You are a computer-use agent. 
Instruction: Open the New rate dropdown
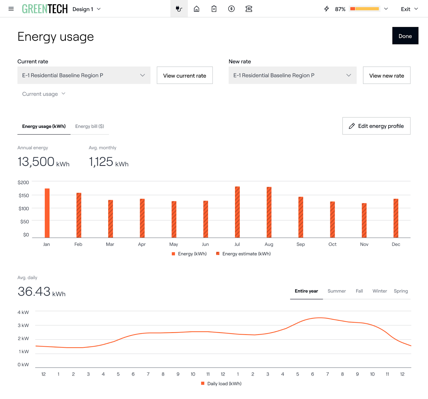coord(292,75)
